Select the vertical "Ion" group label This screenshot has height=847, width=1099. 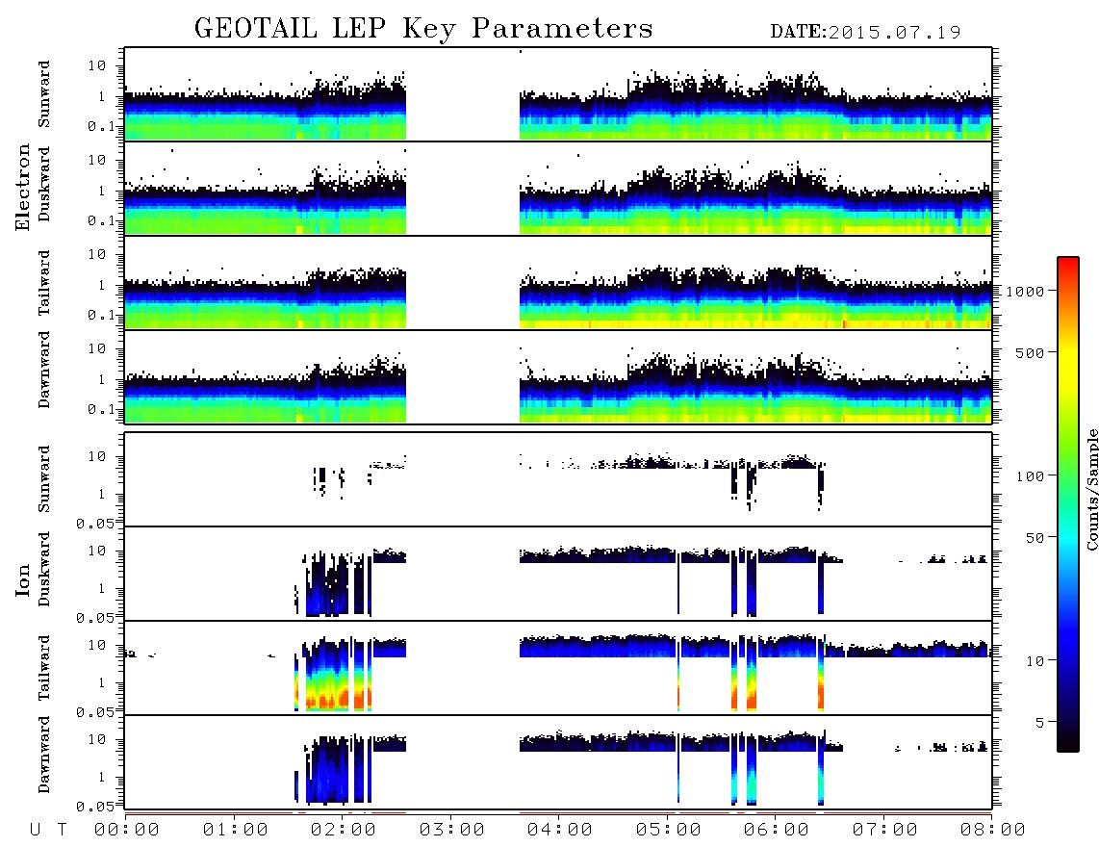pos(23,579)
